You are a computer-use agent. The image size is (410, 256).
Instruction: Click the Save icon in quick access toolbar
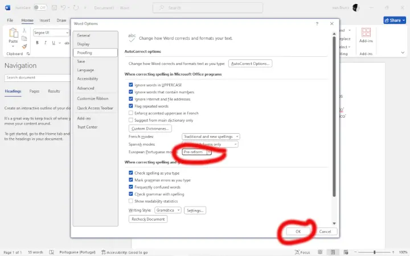[x=55, y=7]
